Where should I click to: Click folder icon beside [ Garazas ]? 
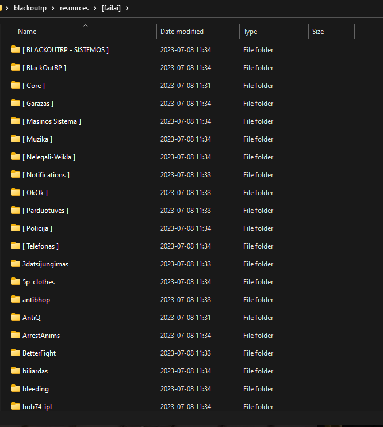(x=16, y=103)
